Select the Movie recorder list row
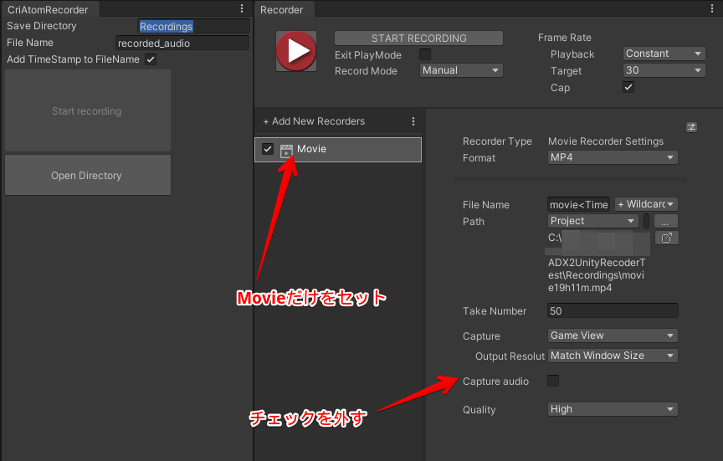 click(338, 150)
